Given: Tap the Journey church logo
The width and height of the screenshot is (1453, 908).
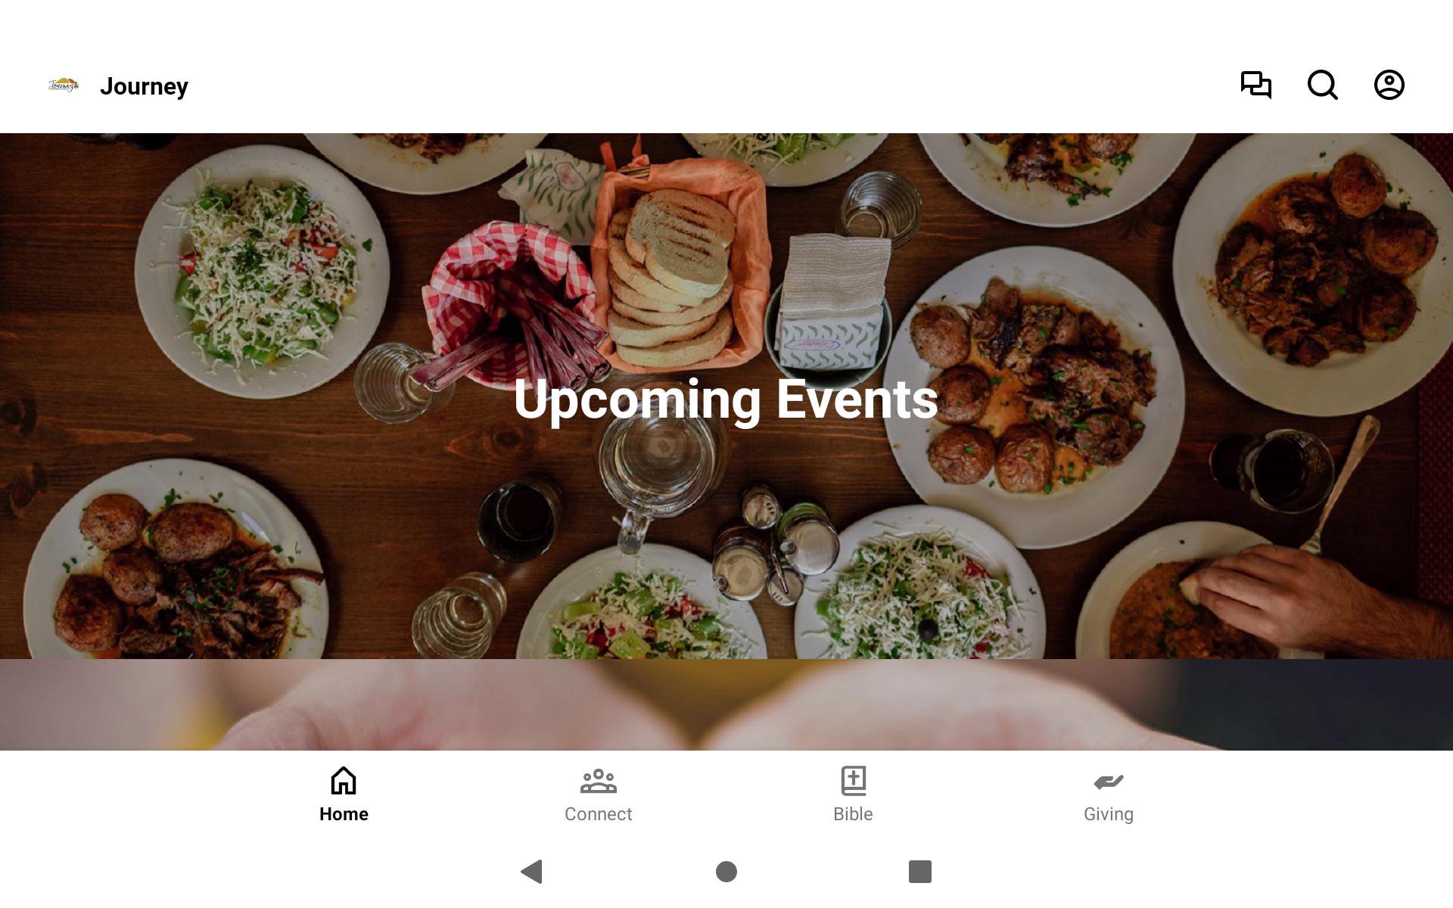Looking at the screenshot, I should [x=64, y=86].
